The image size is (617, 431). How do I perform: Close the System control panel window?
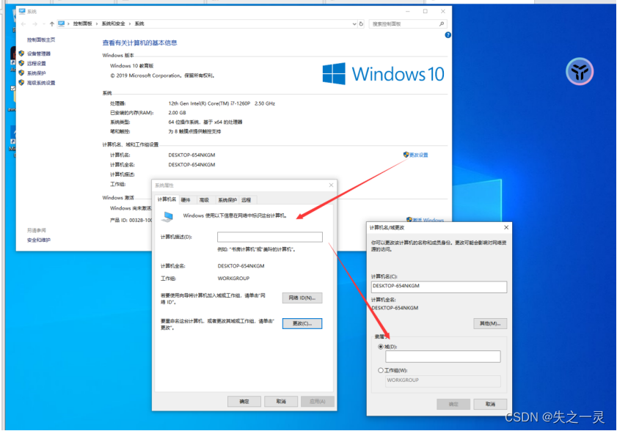point(443,12)
